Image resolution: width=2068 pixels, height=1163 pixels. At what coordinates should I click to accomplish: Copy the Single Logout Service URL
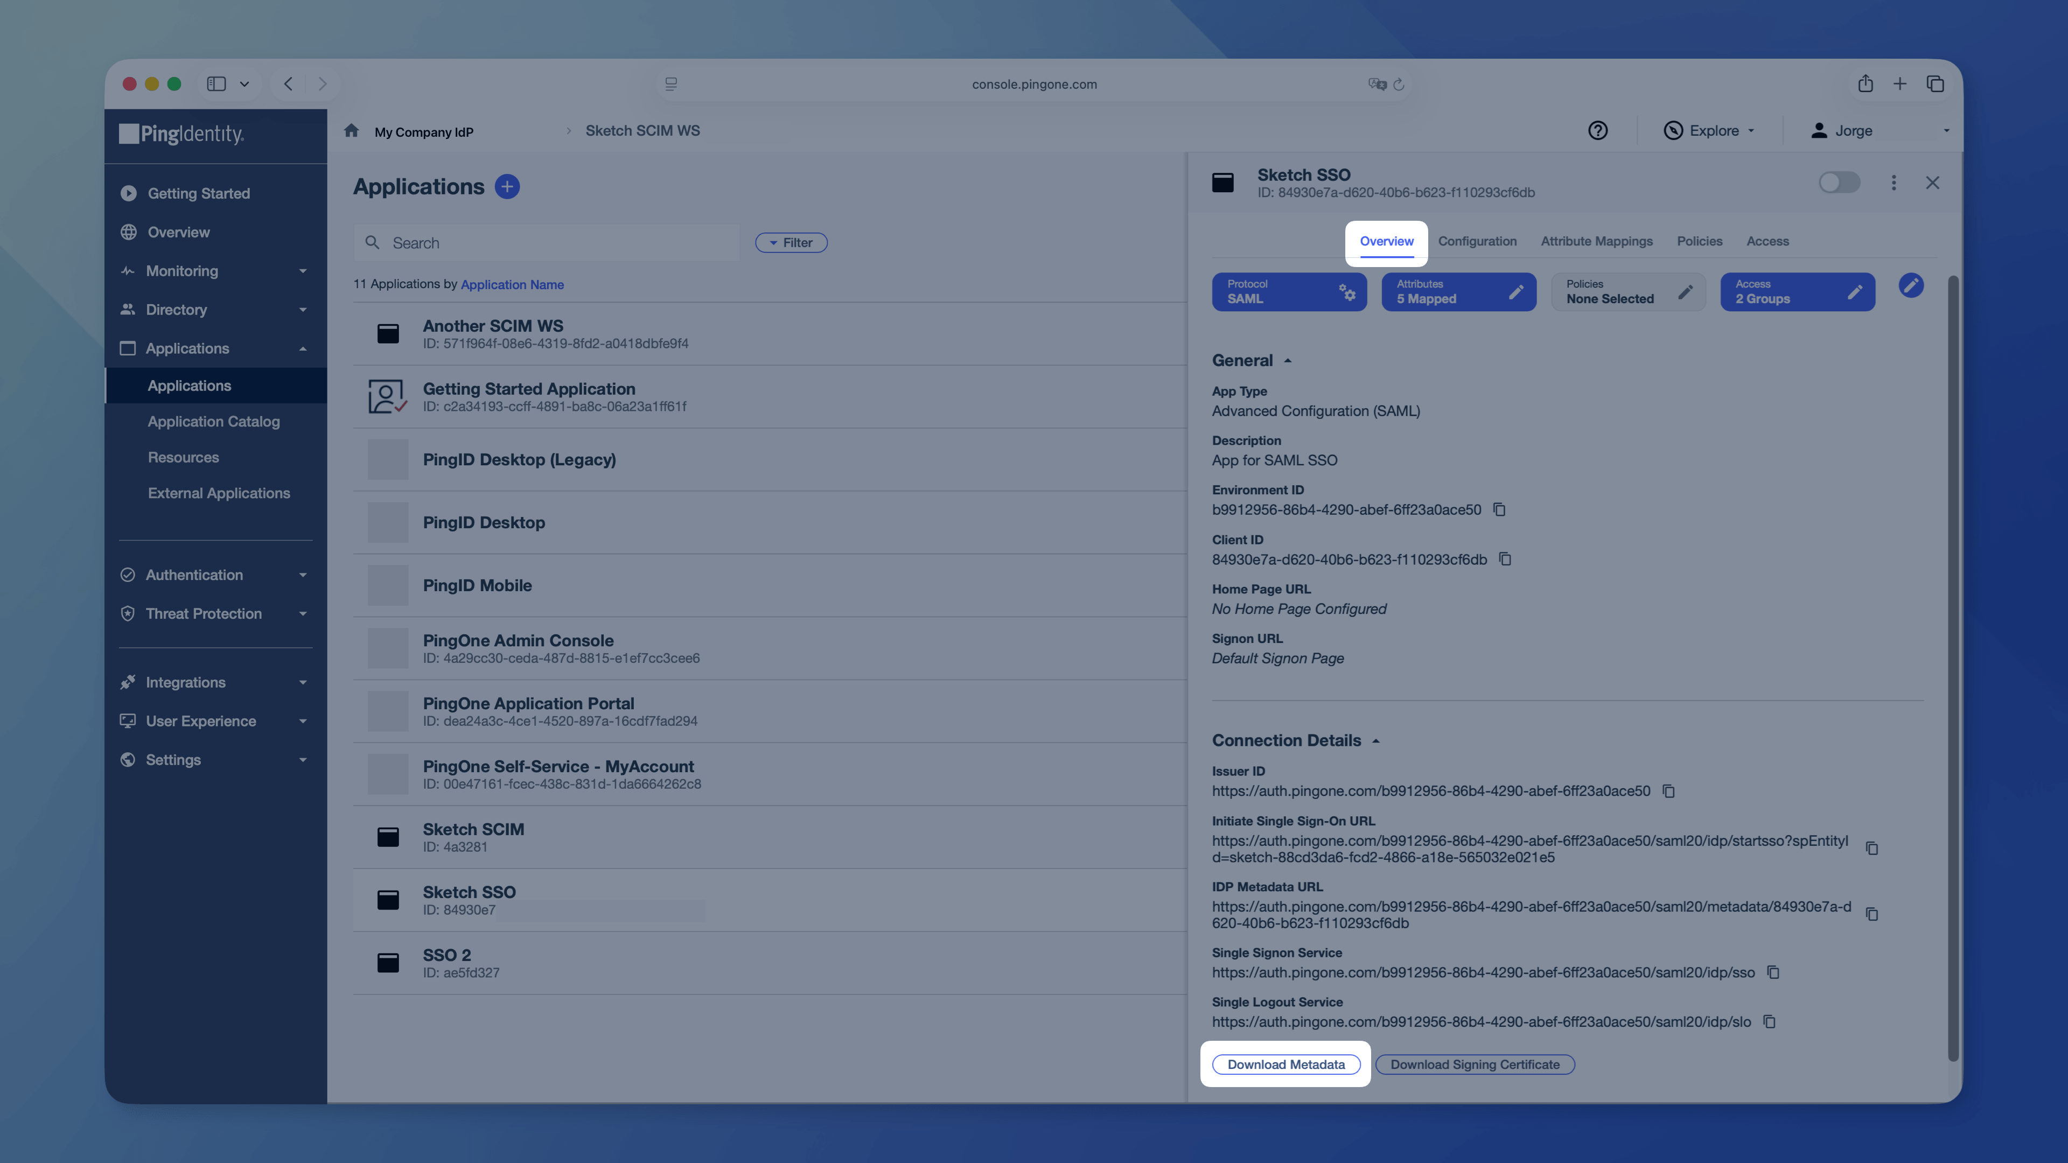point(1769,1022)
